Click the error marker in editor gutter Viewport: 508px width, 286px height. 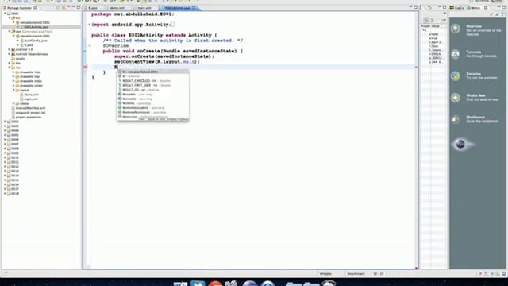[85, 67]
